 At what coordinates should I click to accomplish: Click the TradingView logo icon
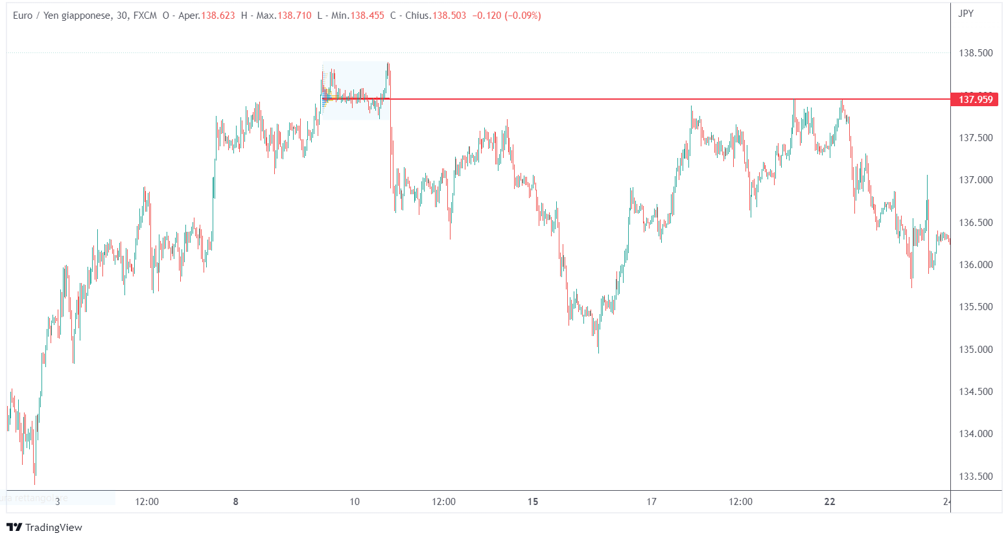pyautogui.click(x=14, y=527)
